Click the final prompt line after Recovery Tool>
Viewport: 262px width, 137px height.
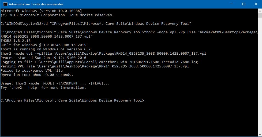72,100
